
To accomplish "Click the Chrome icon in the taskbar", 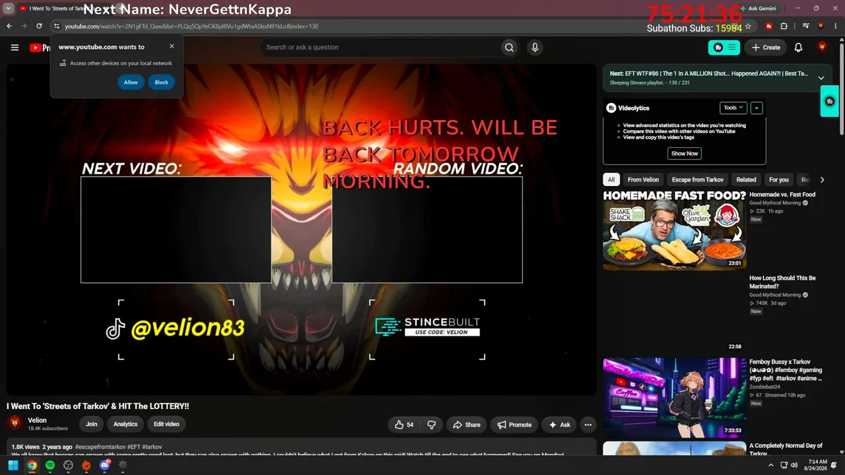I will (x=31, y=465).
